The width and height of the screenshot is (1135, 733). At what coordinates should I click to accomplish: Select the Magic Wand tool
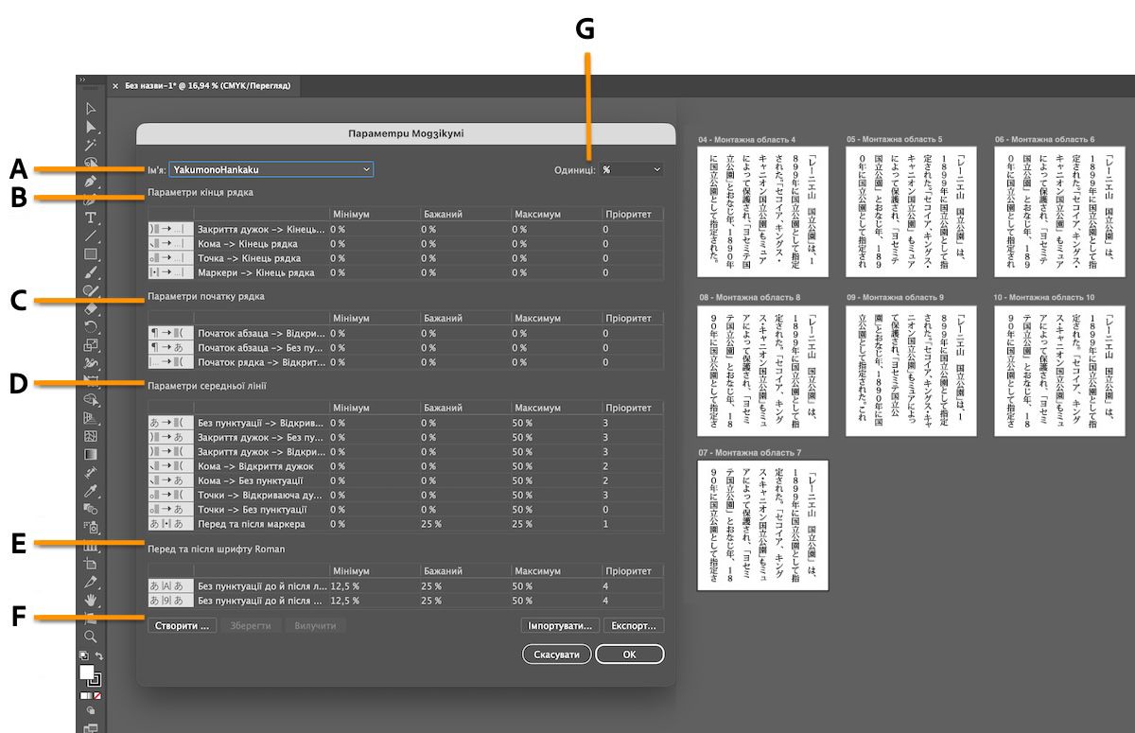pos(91,145)
